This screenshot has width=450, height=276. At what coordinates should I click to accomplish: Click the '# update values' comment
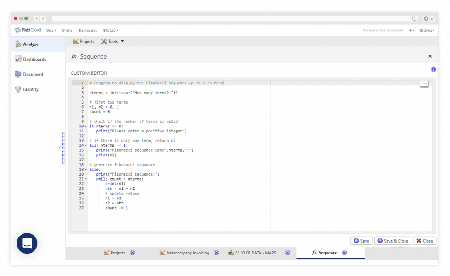(x=122, y=193)
